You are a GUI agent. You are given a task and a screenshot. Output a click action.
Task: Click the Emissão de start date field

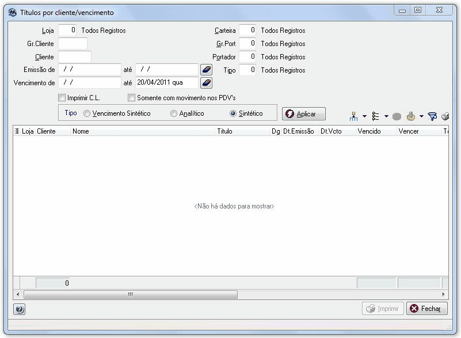[x=90, y=70]
